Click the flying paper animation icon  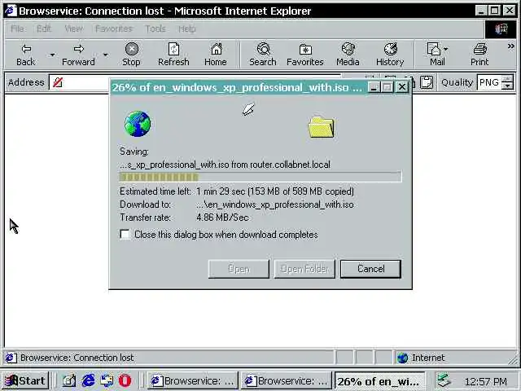point(248,109)
